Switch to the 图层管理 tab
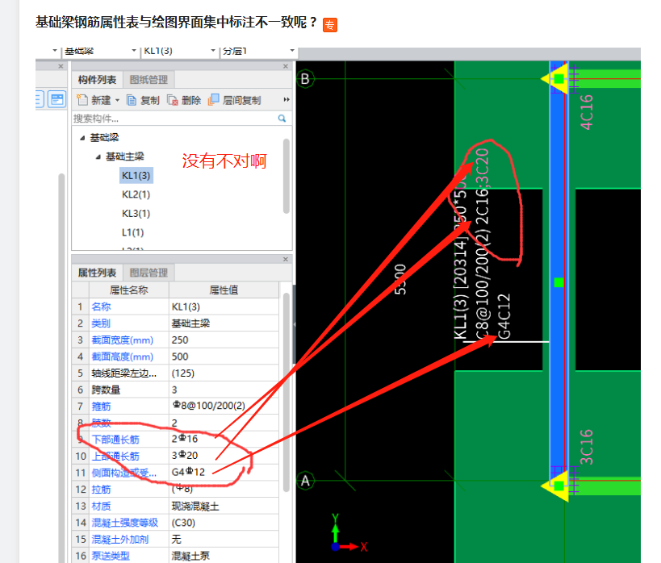The height and width of the screenshot is (563, 661). (x=149, y=273)
